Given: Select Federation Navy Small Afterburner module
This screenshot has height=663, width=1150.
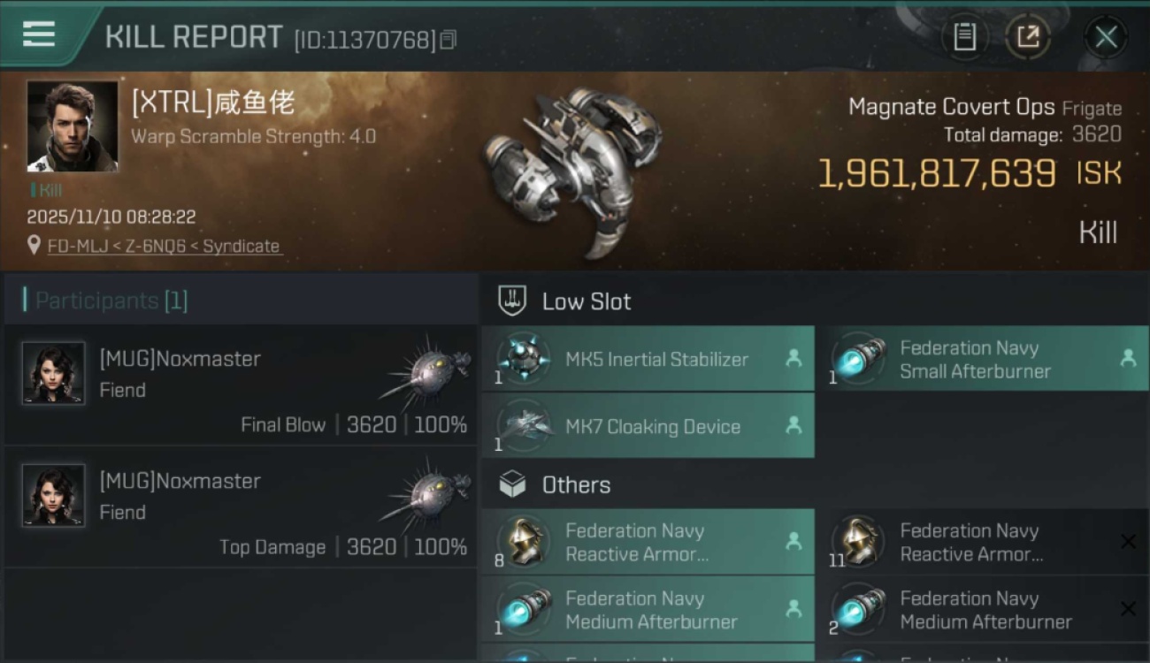Looking at the screenshot, I should 982,359.
